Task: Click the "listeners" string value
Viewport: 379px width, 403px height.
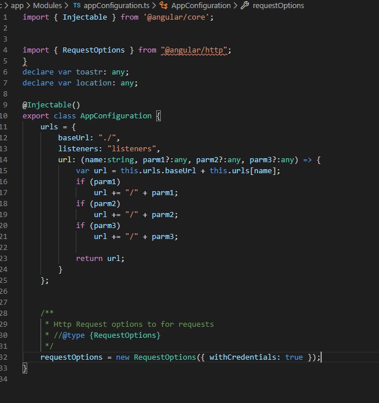Action: [131, 149]
